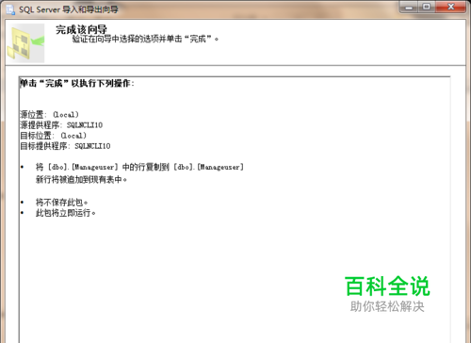Viewport: 471px width, 343px height.
Task: Click the text '验证在向导中选择的选项并单击"完成"'
Action: tap(145, 39)
